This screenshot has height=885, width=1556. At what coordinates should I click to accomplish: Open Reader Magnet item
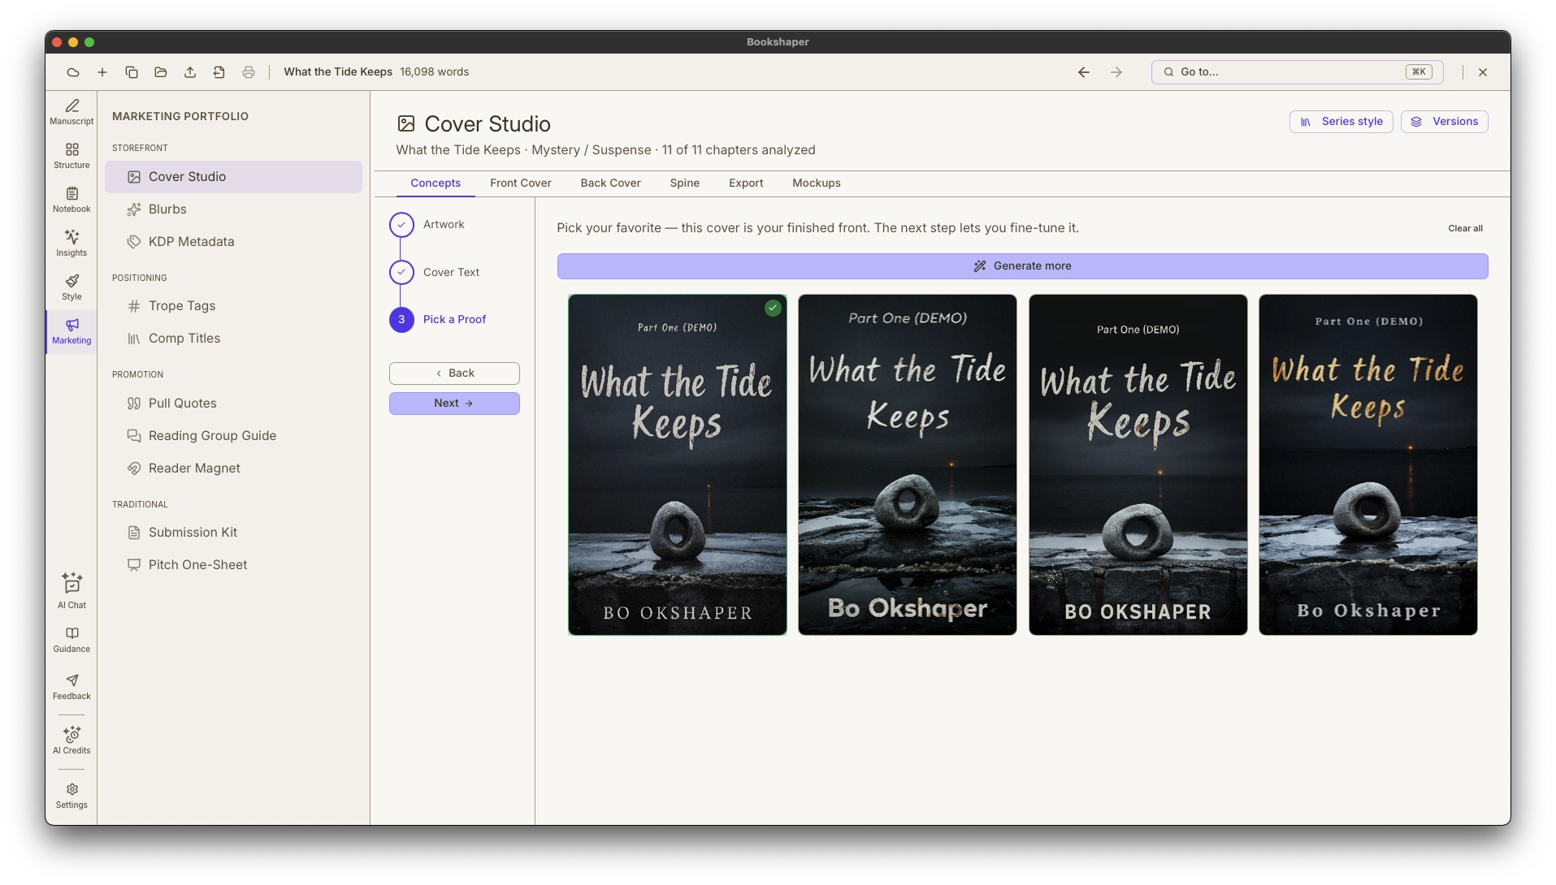point(233,468)
